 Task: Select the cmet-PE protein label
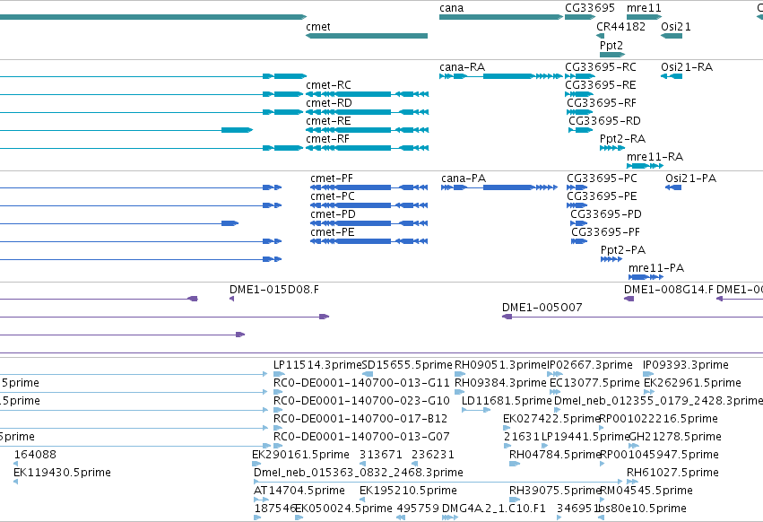click(333, 232)
